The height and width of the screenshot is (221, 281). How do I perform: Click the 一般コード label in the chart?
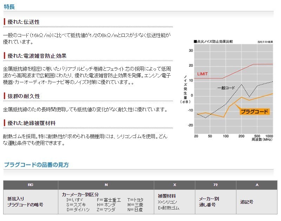[226, 88]
